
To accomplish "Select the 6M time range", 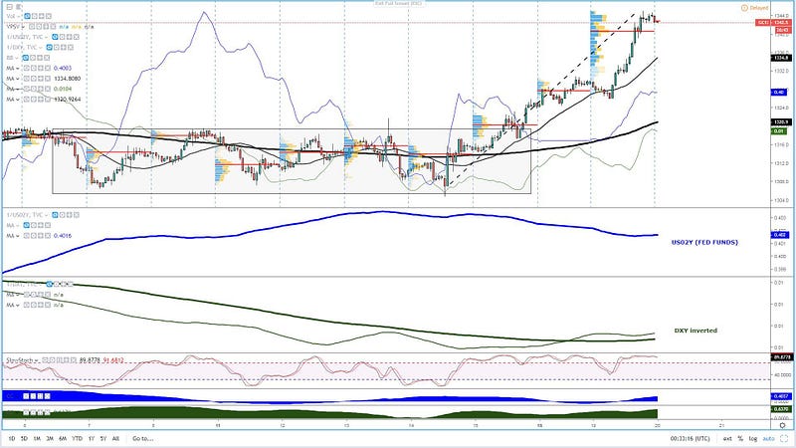I will [x=63, y=438].
